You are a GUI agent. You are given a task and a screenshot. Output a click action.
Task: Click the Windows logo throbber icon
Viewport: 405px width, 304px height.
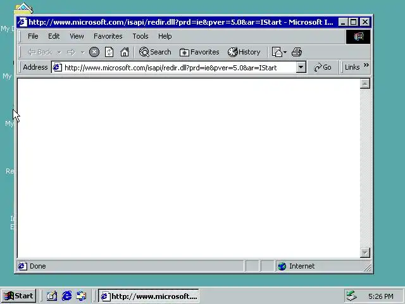click(358, 37)
